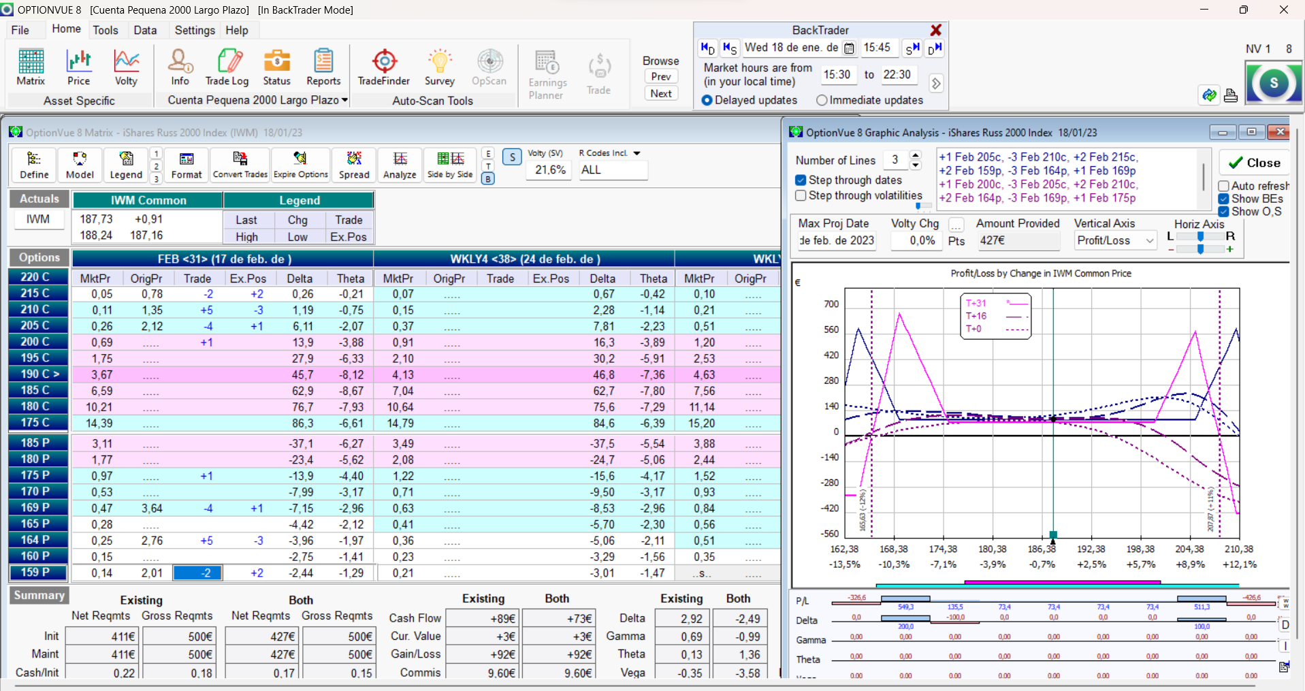Open the Matrix view icon
This screenshot has height=691, width=1305.
pyautogui.click(x=31, y=67)
